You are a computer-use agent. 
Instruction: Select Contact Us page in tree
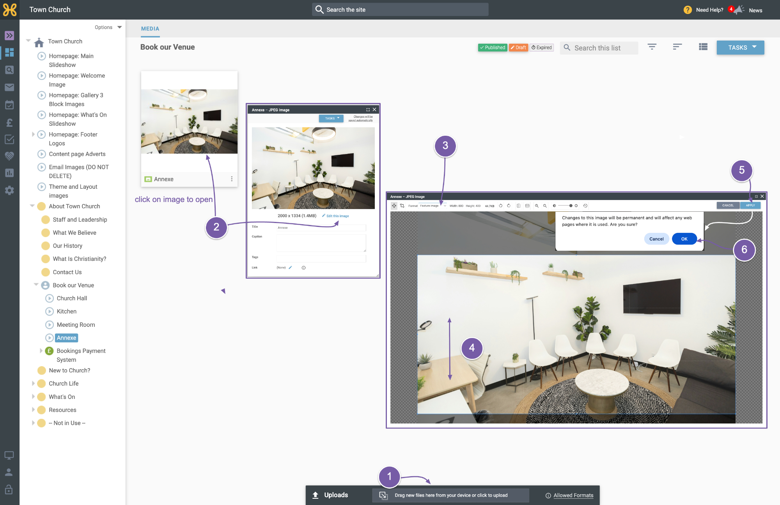[67, 272]
